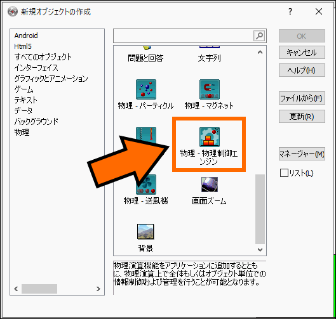The width and height of the screenshot is (336, 319).
Task: Click the object list scroll down arrow
Action: 260,250
